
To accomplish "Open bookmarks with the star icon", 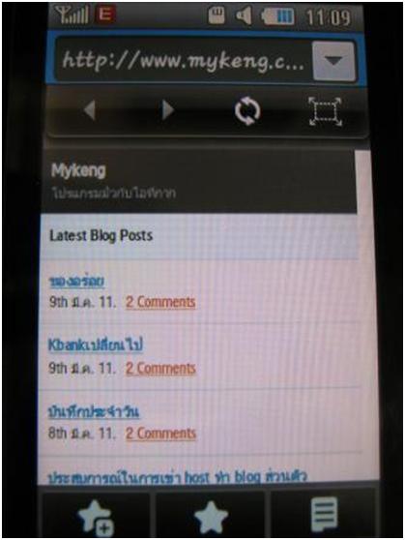I will coord(211,517).
